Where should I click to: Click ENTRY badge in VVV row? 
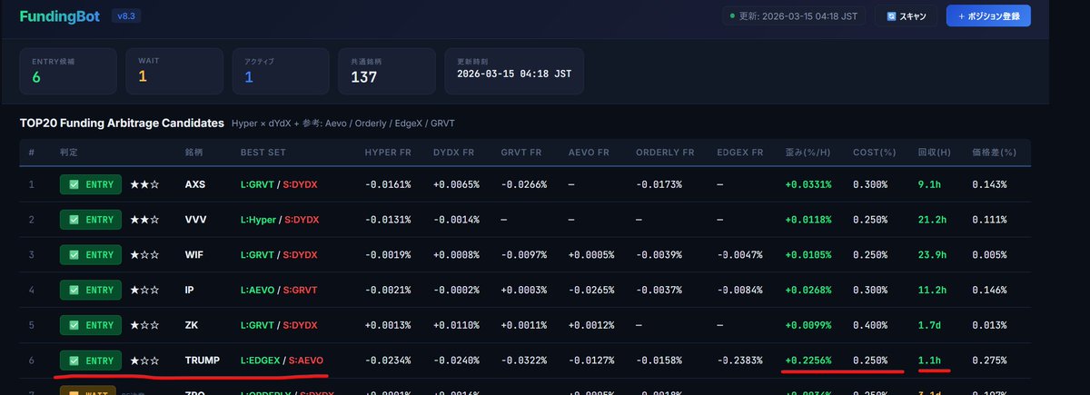[x=91, y=220]
